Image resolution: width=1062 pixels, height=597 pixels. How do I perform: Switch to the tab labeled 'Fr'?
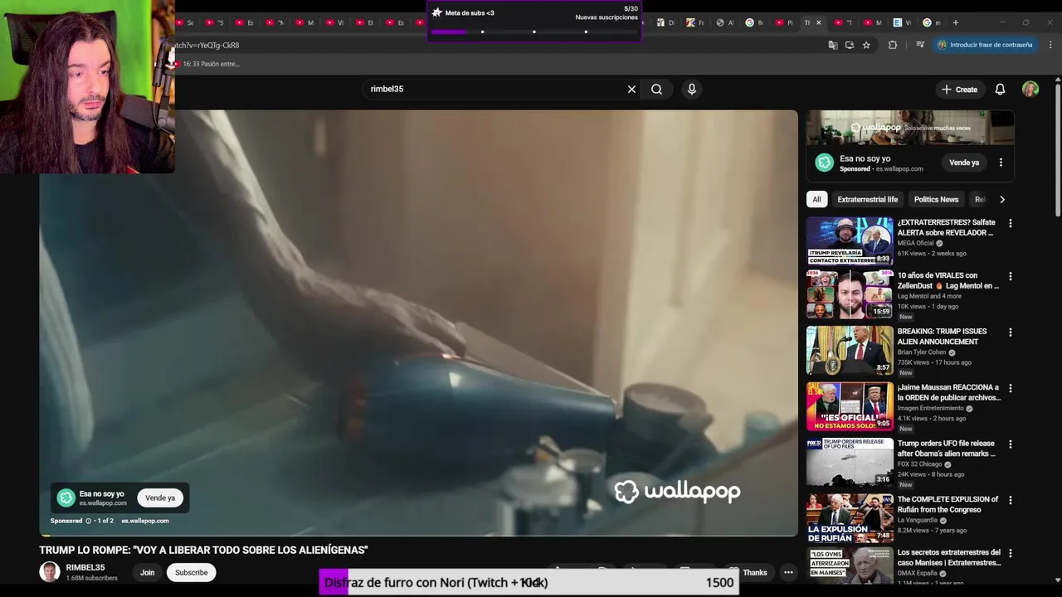click(695, 22)
